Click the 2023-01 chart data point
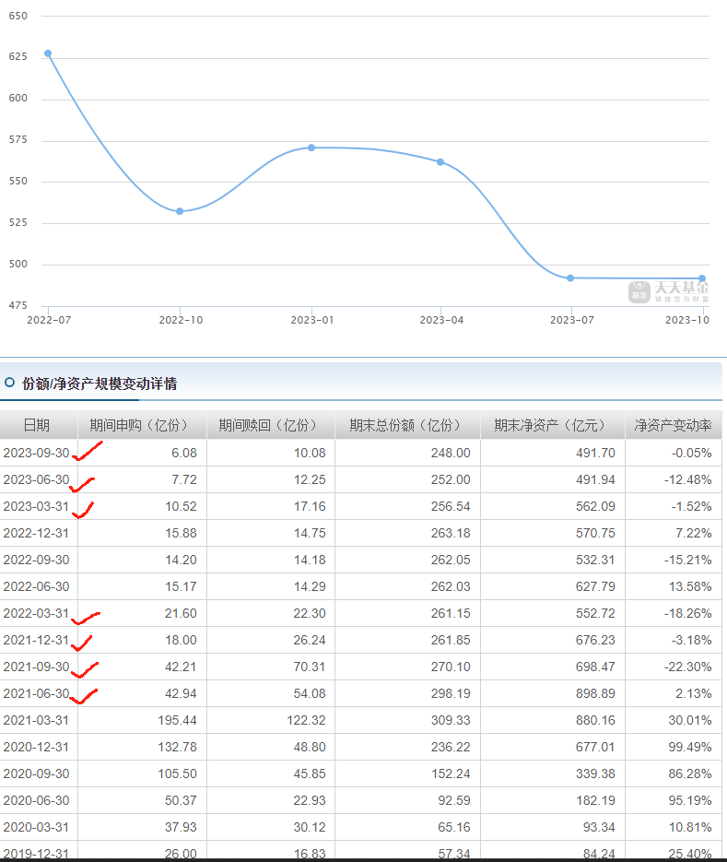This screenshot has width=727, height=862. tap(311, 148)
